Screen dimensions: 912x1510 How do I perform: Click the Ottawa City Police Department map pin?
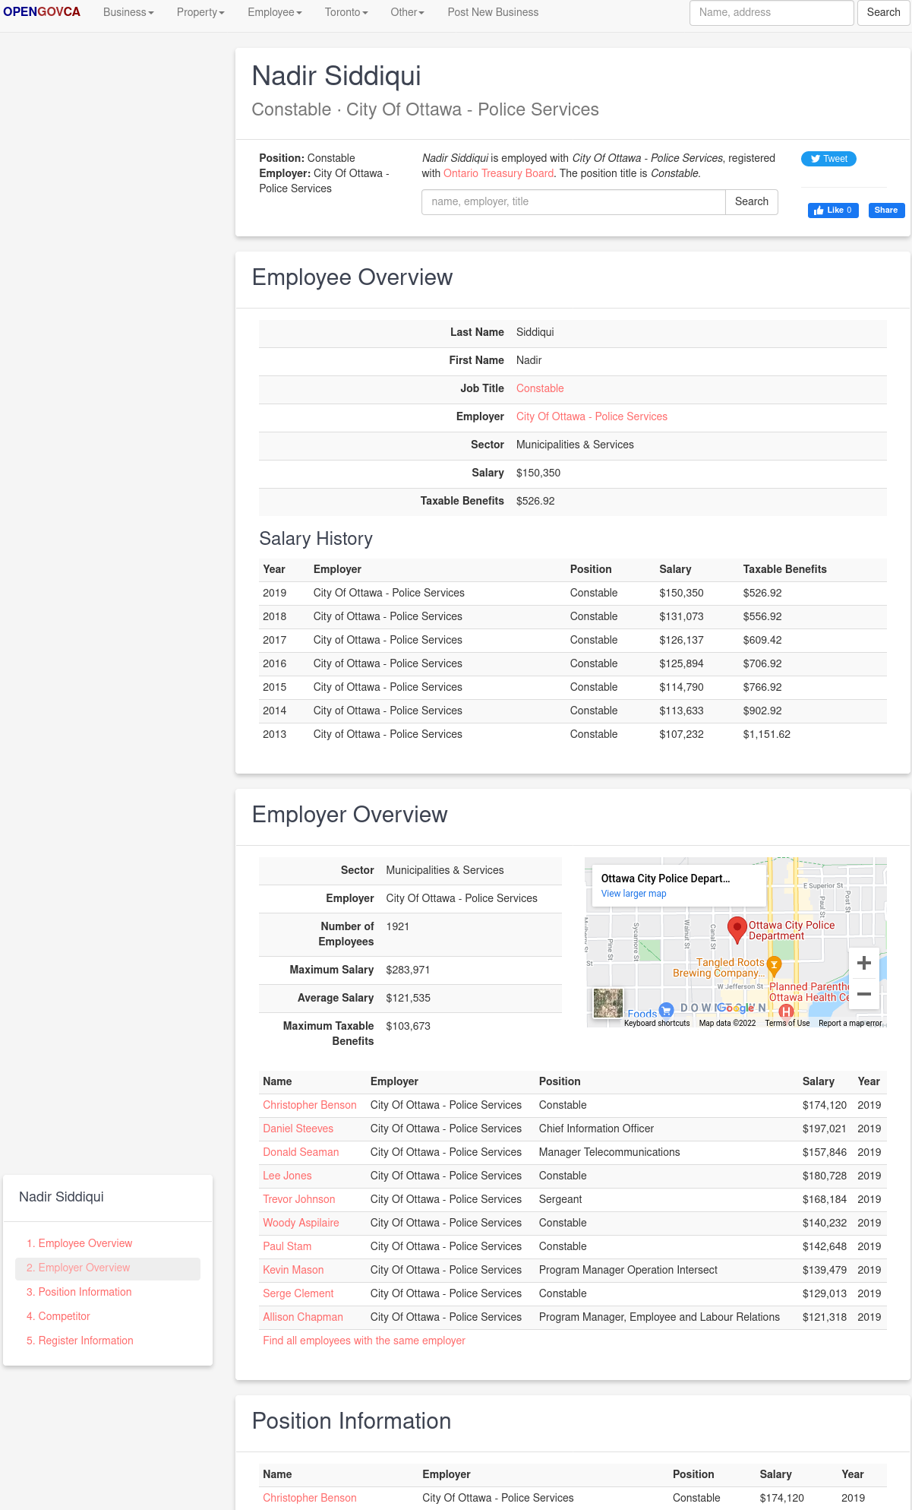[737, 929]
